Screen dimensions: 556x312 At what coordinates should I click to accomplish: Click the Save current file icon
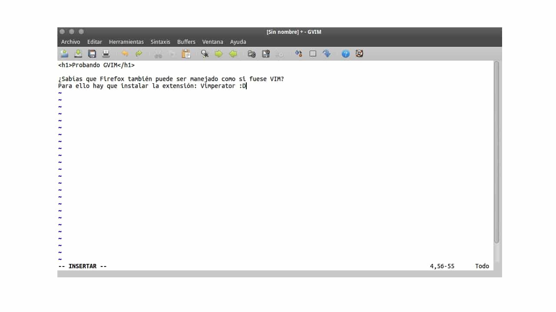[x=78, y=54]
